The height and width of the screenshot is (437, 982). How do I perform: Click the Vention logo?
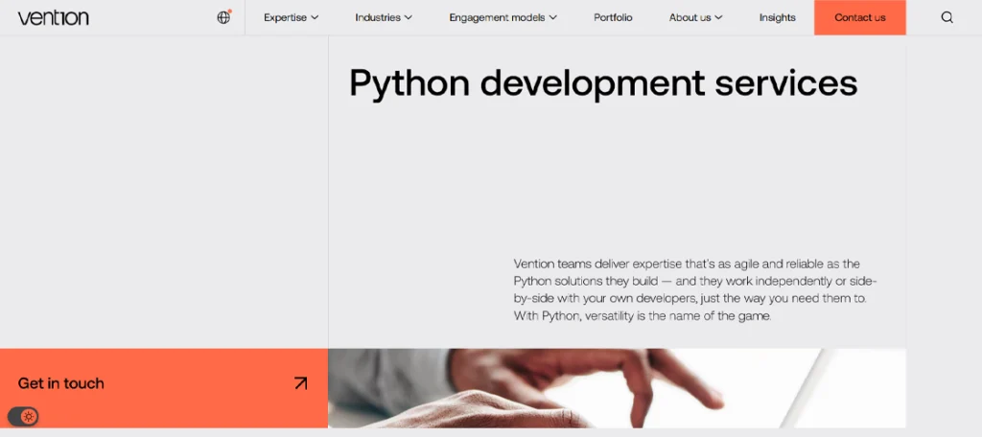(x=53, y=17)
